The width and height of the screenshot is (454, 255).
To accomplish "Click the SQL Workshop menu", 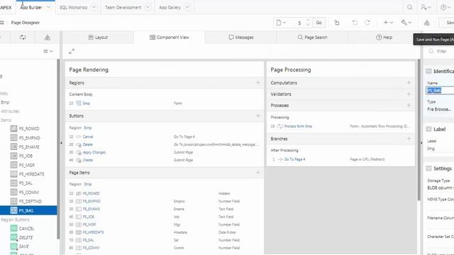I will [x=73, y=7].
